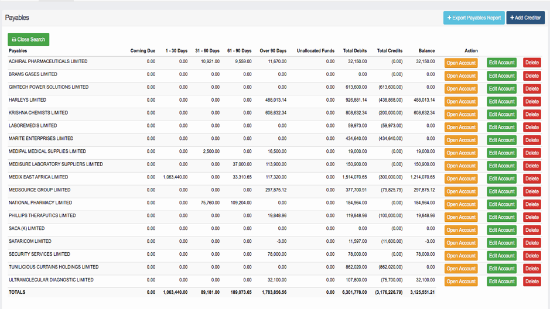Open Account for Tunilicious Curtains Holdings
The image size is (550, 309).
pyautogui.click(x=461, y=269)
